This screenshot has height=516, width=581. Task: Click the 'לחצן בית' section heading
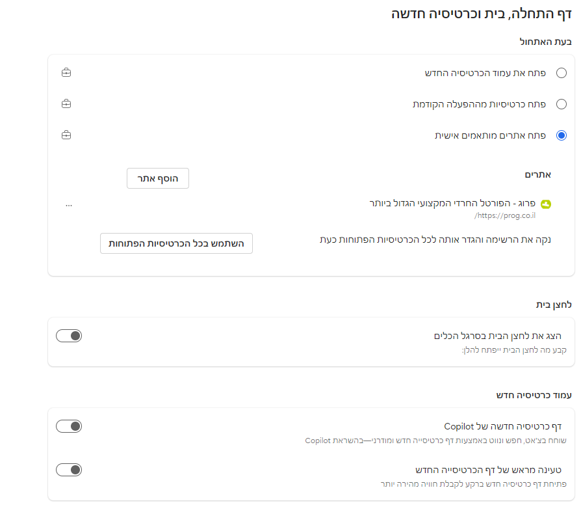coord(553,305)
